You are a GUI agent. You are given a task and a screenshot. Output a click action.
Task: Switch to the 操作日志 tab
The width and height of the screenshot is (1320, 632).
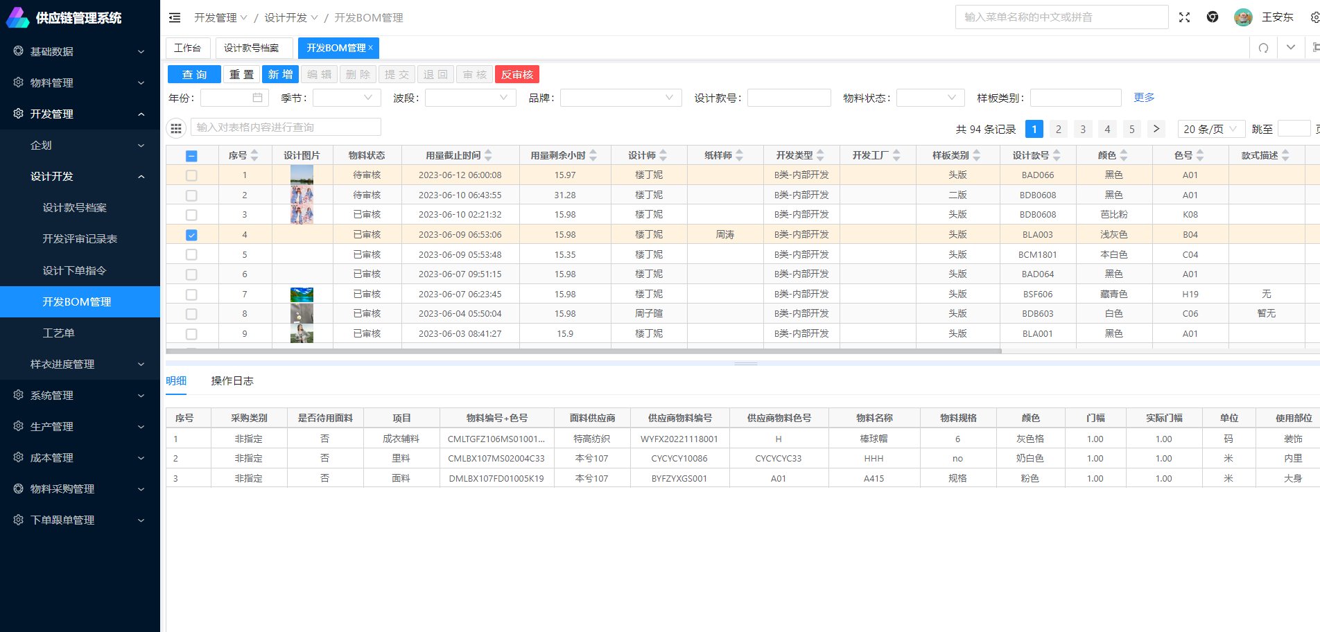pos(232,380)
